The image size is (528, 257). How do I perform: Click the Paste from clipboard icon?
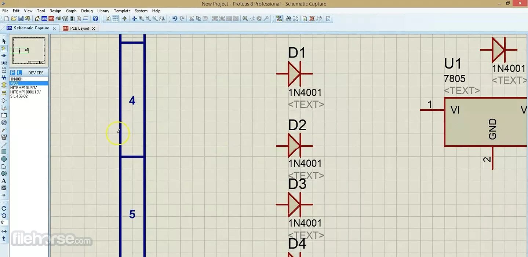(205, 19)
